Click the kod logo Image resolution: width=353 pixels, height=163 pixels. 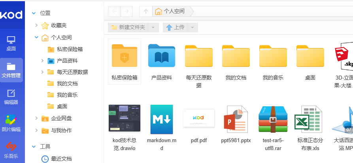pyautogui.click(x=11, y=15)
